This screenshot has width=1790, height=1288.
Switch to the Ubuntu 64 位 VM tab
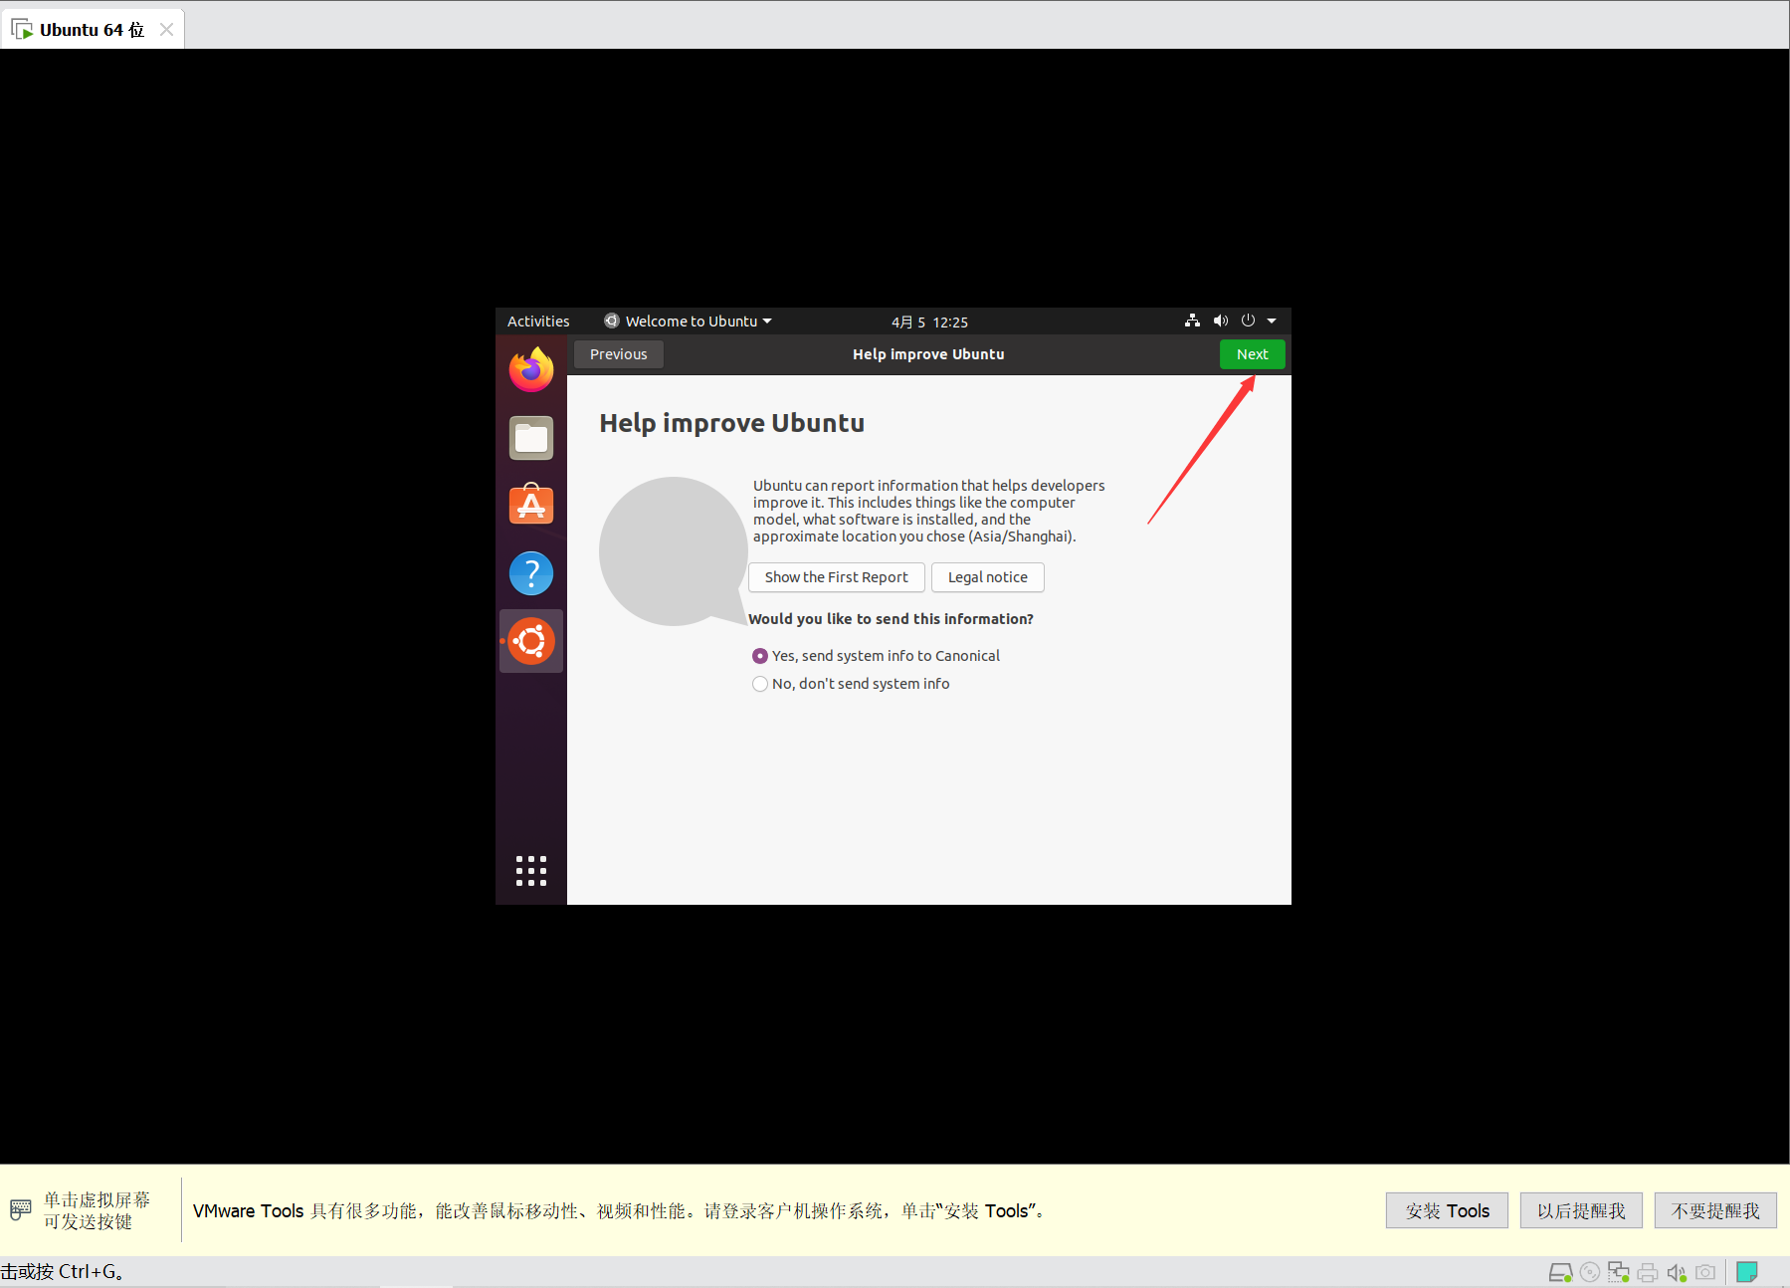(92, 30)
